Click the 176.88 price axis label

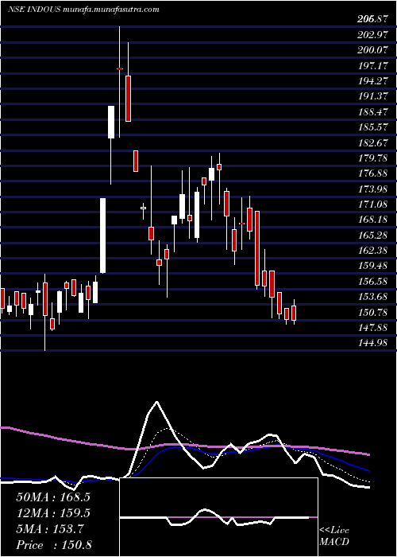(372, 173)
